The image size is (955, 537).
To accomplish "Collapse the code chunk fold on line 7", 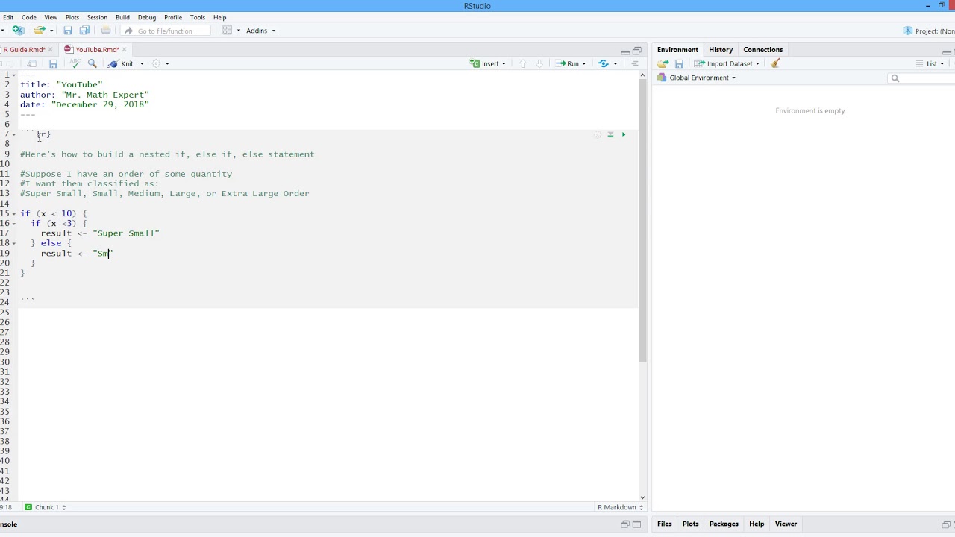I will coord(14,134).
